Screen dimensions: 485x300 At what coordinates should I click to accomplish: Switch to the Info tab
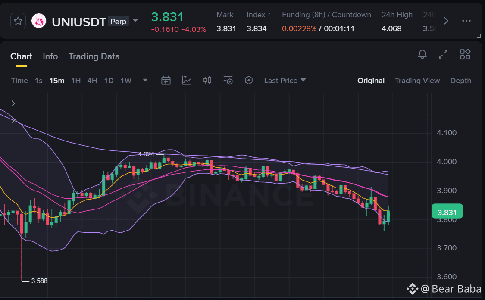tap(50, 56)
